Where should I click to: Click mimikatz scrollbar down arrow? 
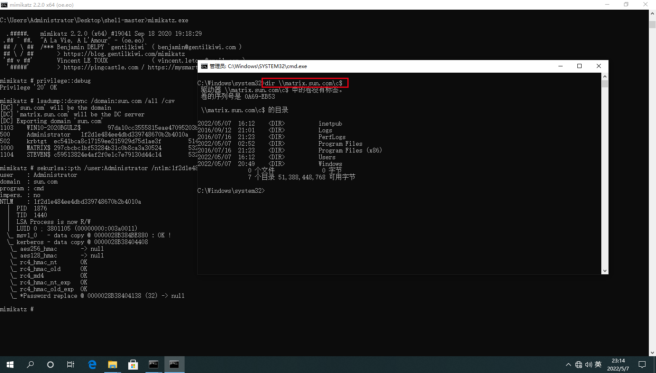click(x=652, y=353)
